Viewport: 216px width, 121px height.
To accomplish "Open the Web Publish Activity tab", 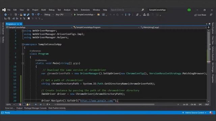I will click(57, 108).
